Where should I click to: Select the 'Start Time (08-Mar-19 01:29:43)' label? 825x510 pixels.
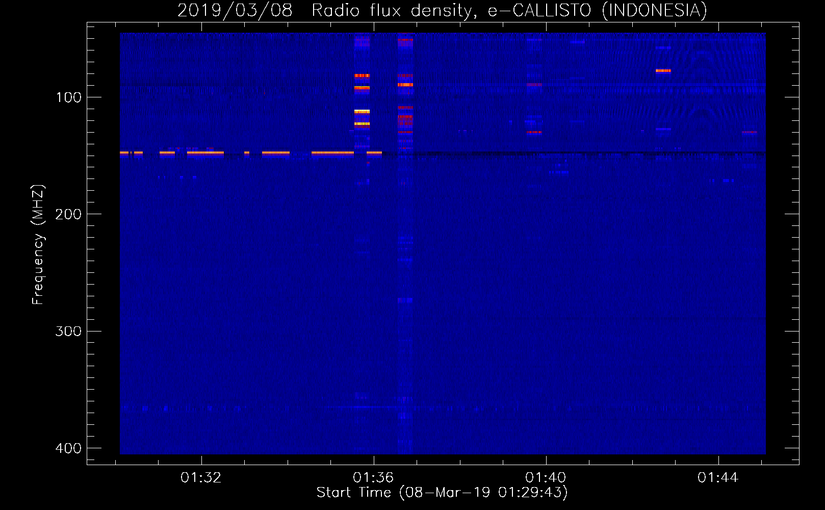point(442,493)
